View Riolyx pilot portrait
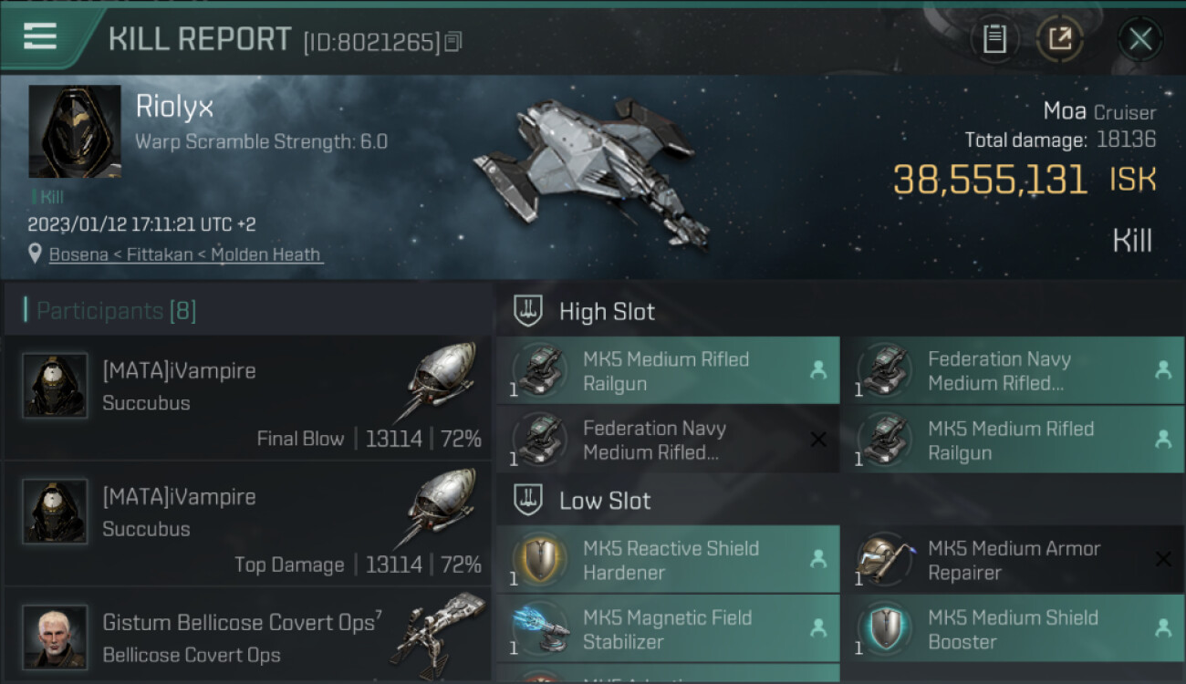This screenshot has height=684, width=1186. tap(75, 131)
